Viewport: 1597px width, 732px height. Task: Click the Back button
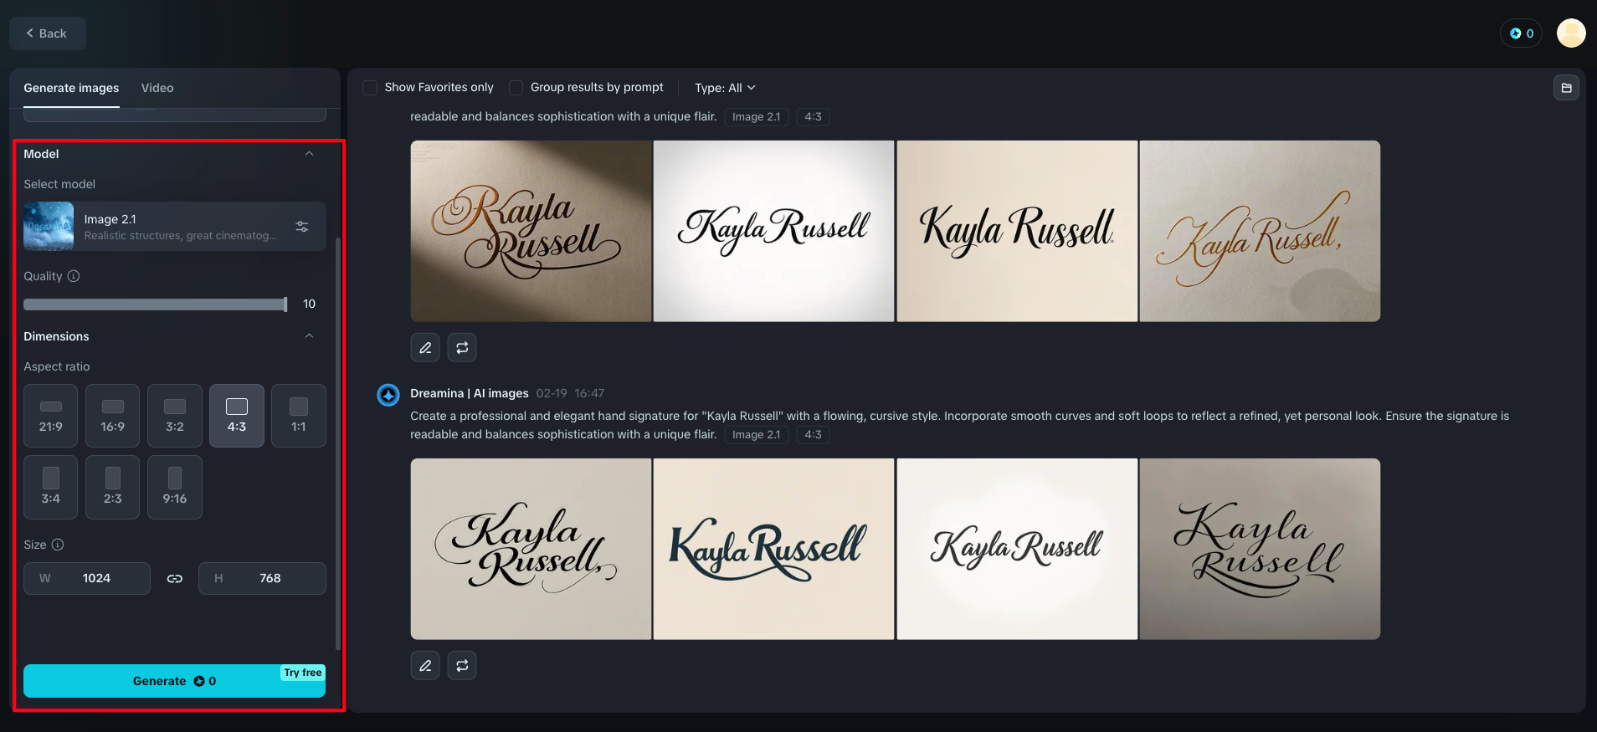point(47,33)
